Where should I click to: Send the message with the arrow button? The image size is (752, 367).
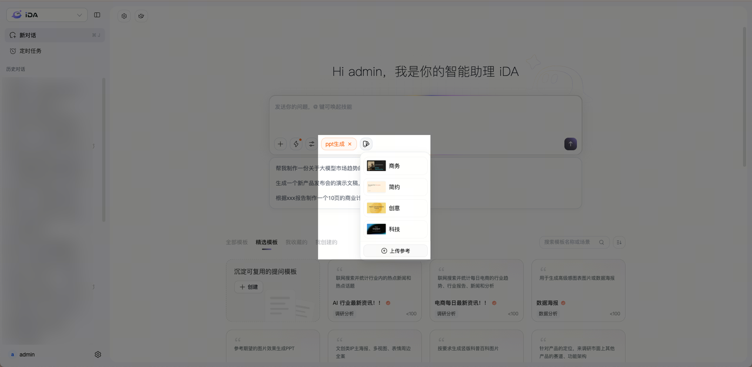[x=570, y=144]
